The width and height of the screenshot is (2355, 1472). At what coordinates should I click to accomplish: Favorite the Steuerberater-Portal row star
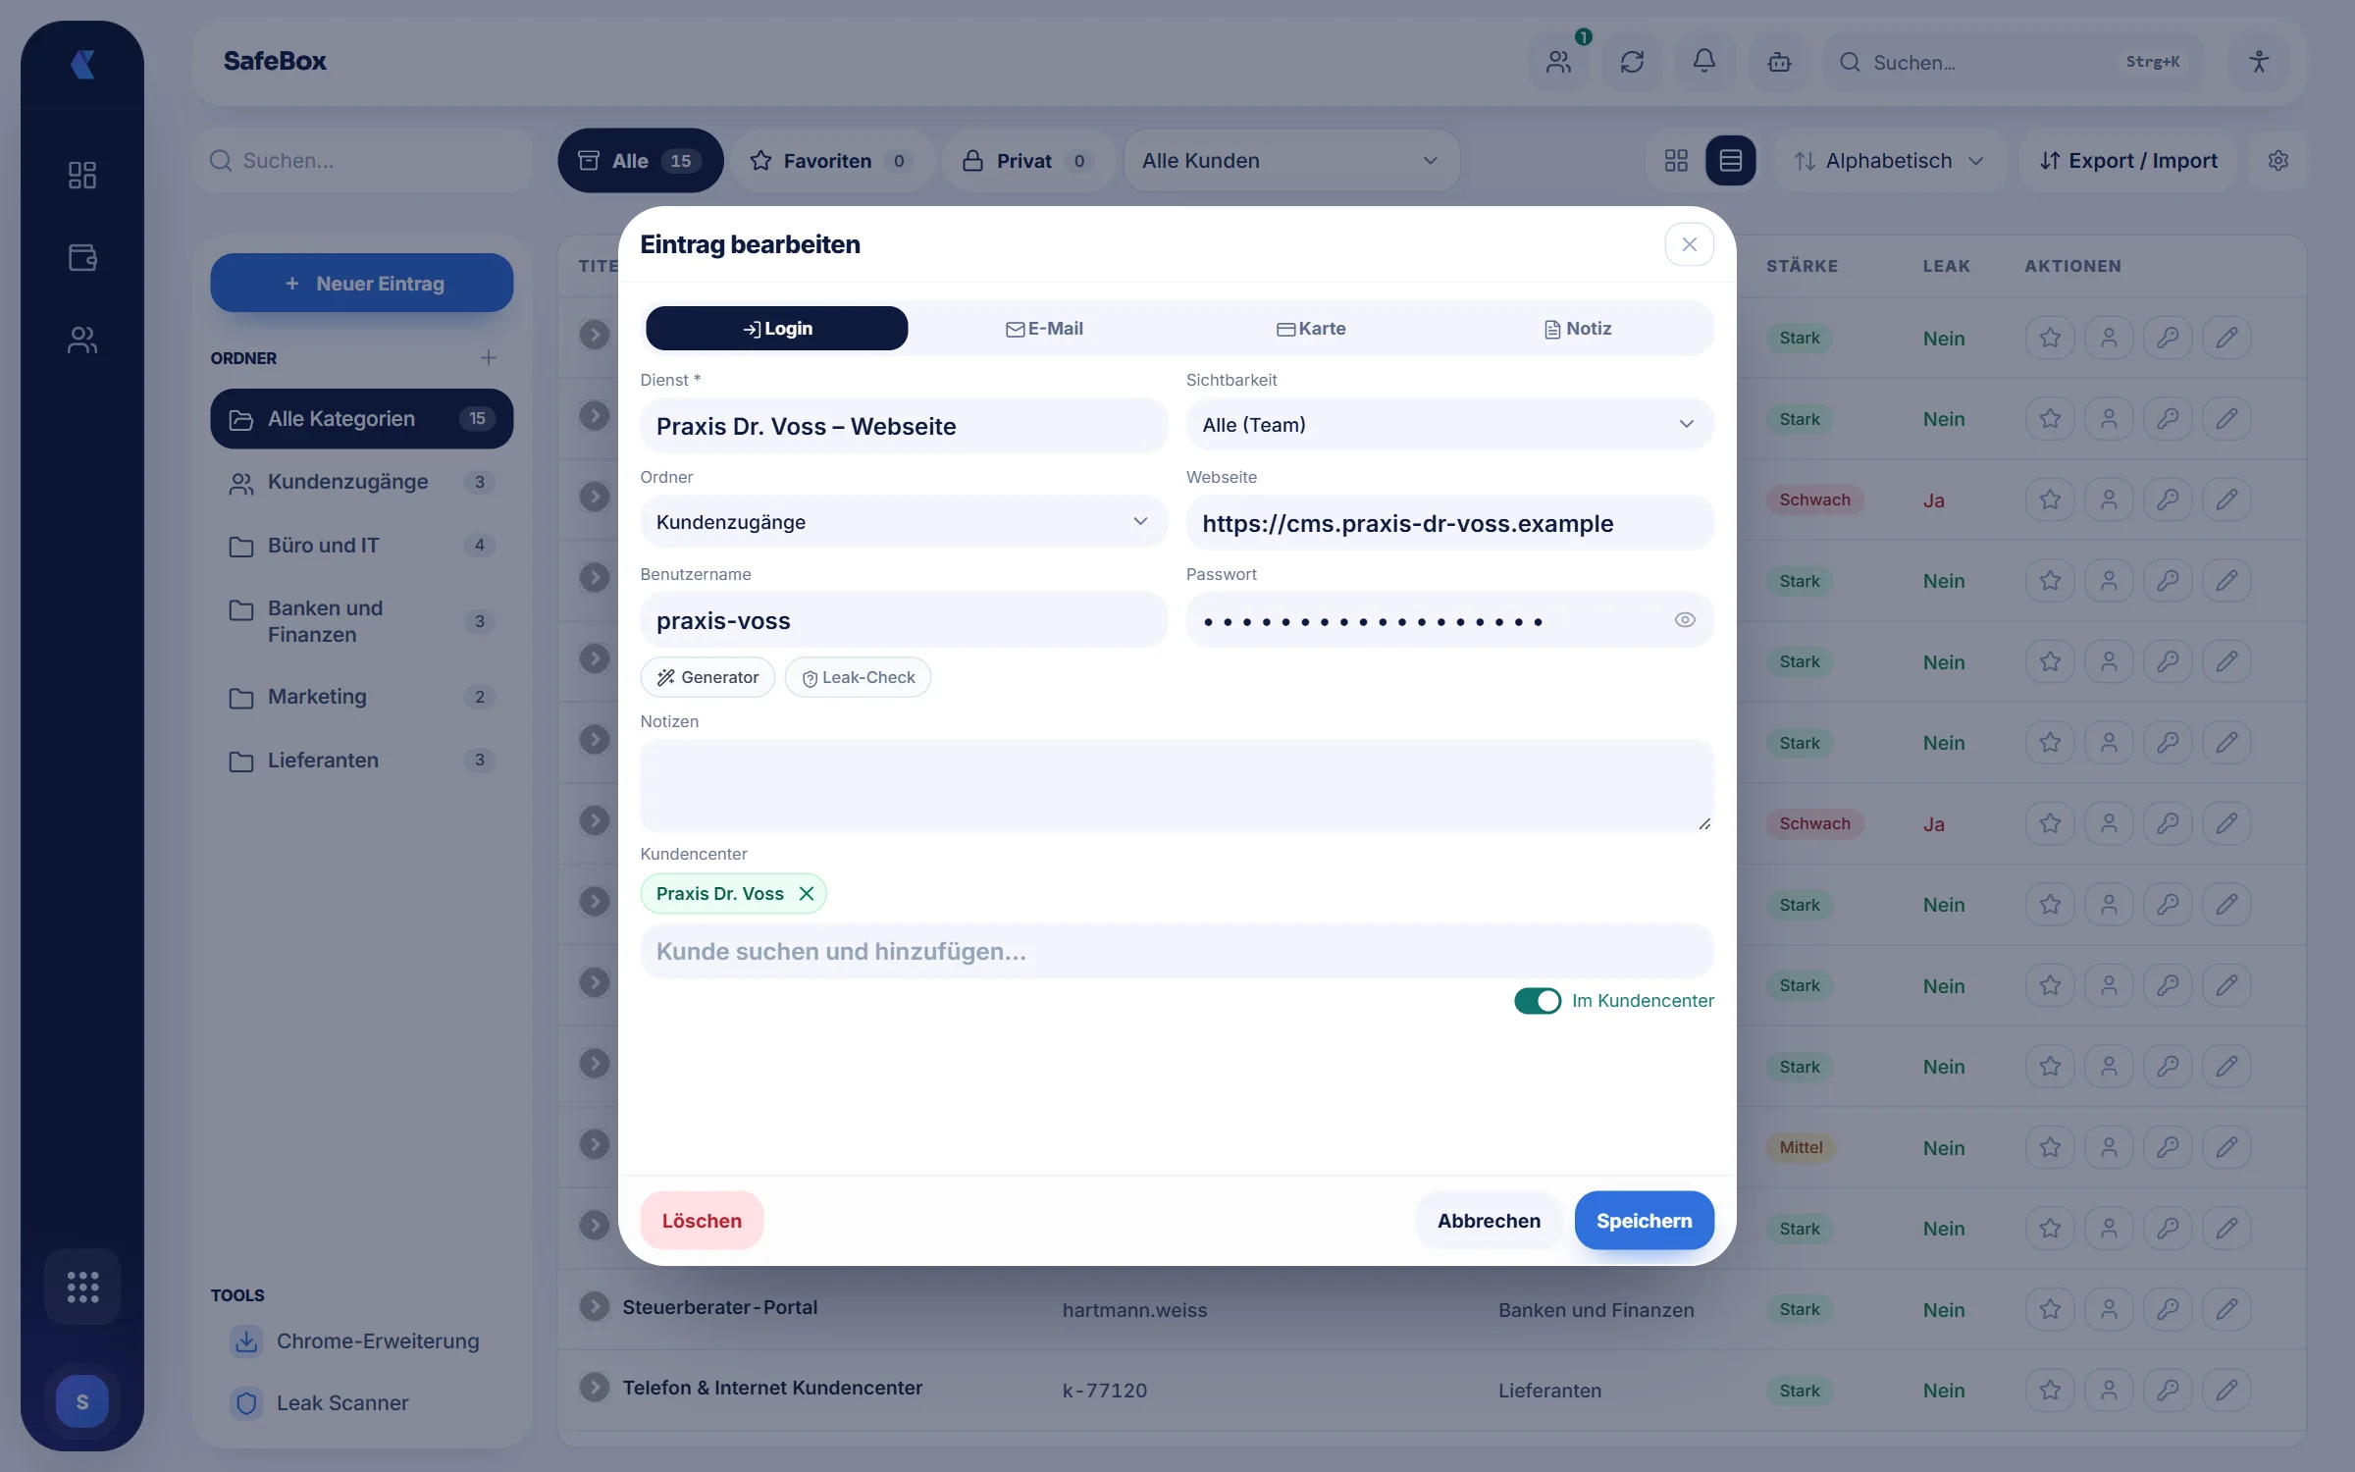click(2050, 1309)
